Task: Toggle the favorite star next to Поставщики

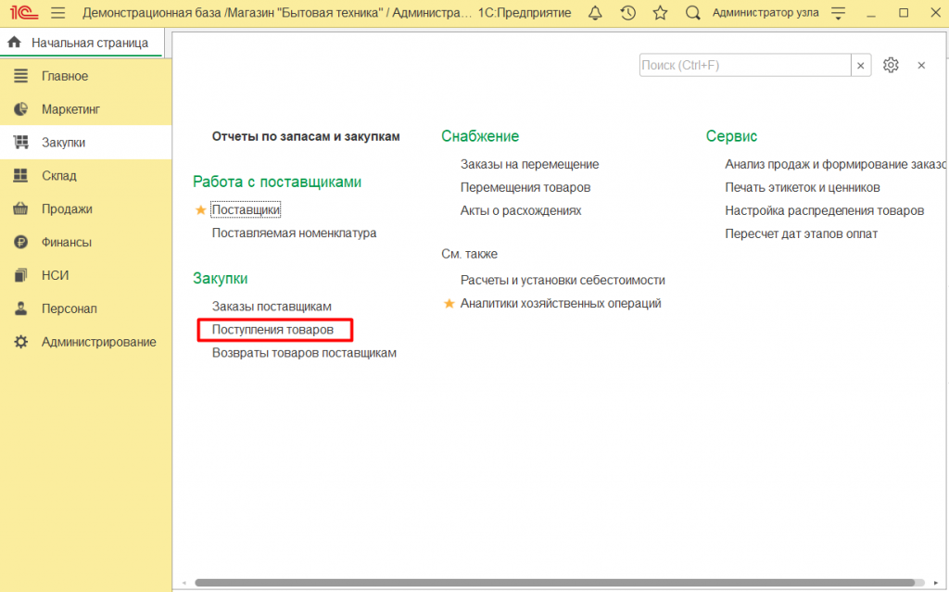Action: pyautogui.click(x=200, y=209)
